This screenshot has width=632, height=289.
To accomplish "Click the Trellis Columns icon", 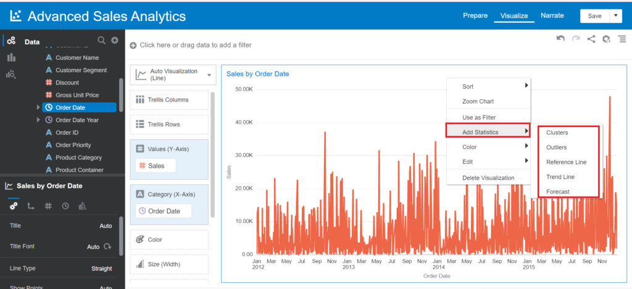I will coord(140,100).
